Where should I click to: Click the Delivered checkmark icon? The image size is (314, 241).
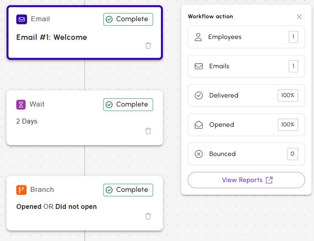tap(199, 96)
